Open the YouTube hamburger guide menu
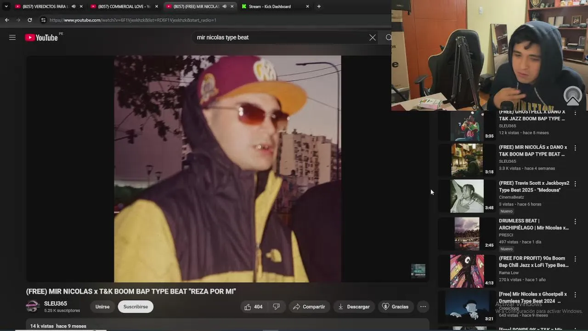 point(12,38)
